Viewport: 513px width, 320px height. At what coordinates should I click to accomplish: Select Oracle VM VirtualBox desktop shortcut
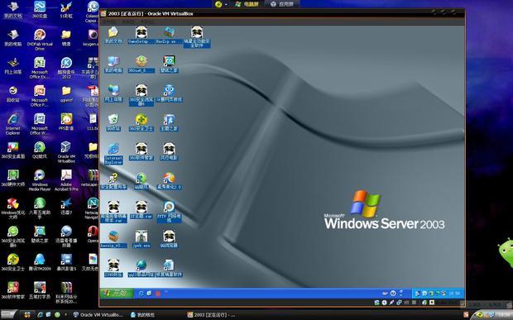[66, 152]
